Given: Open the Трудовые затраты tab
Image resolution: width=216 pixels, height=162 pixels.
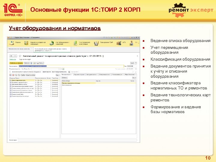Looking at the screenshot, I should (x=79, y=74).
